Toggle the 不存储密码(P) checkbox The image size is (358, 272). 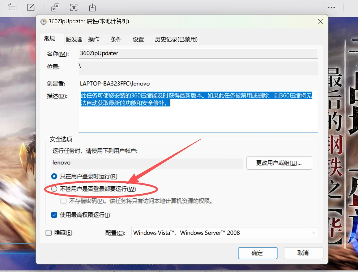[x=63, y=201]
